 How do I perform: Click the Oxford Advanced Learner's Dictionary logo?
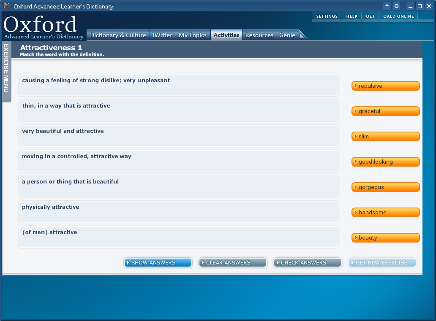tap(43, 27)
